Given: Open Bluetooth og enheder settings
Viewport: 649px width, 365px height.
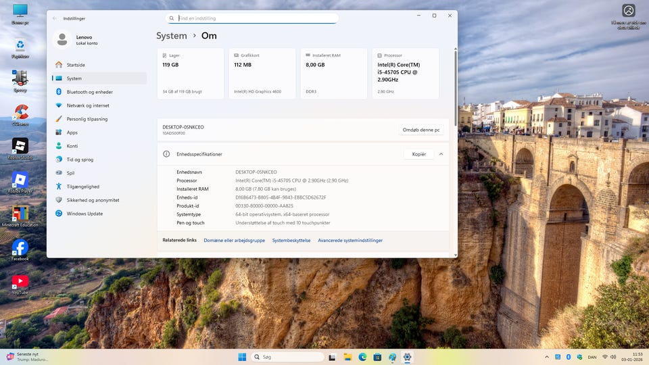Looking at the screenshot, I should (99, 92).
